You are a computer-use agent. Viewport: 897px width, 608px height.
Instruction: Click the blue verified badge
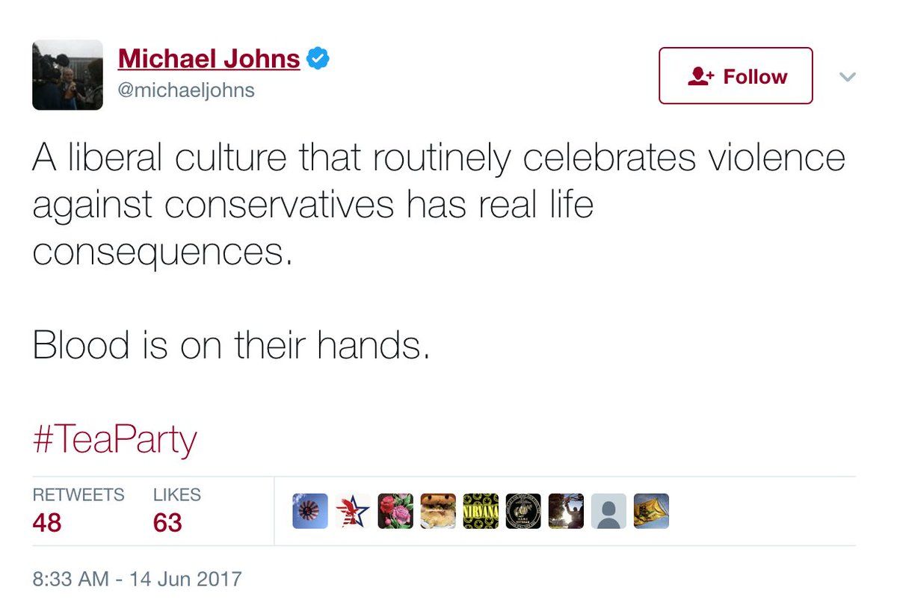[x=319, y=59]
